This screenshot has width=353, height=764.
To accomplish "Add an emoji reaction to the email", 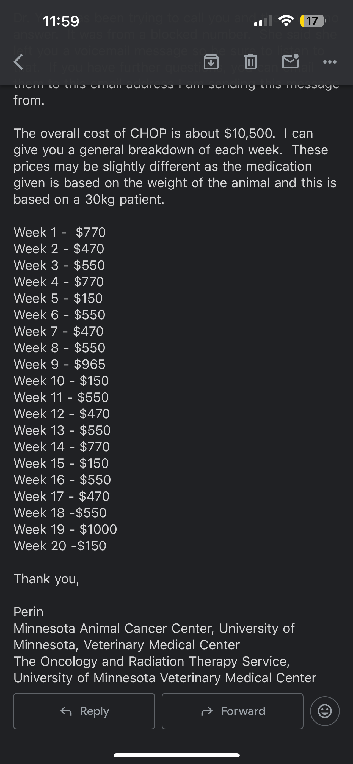I will pos(325,711).
